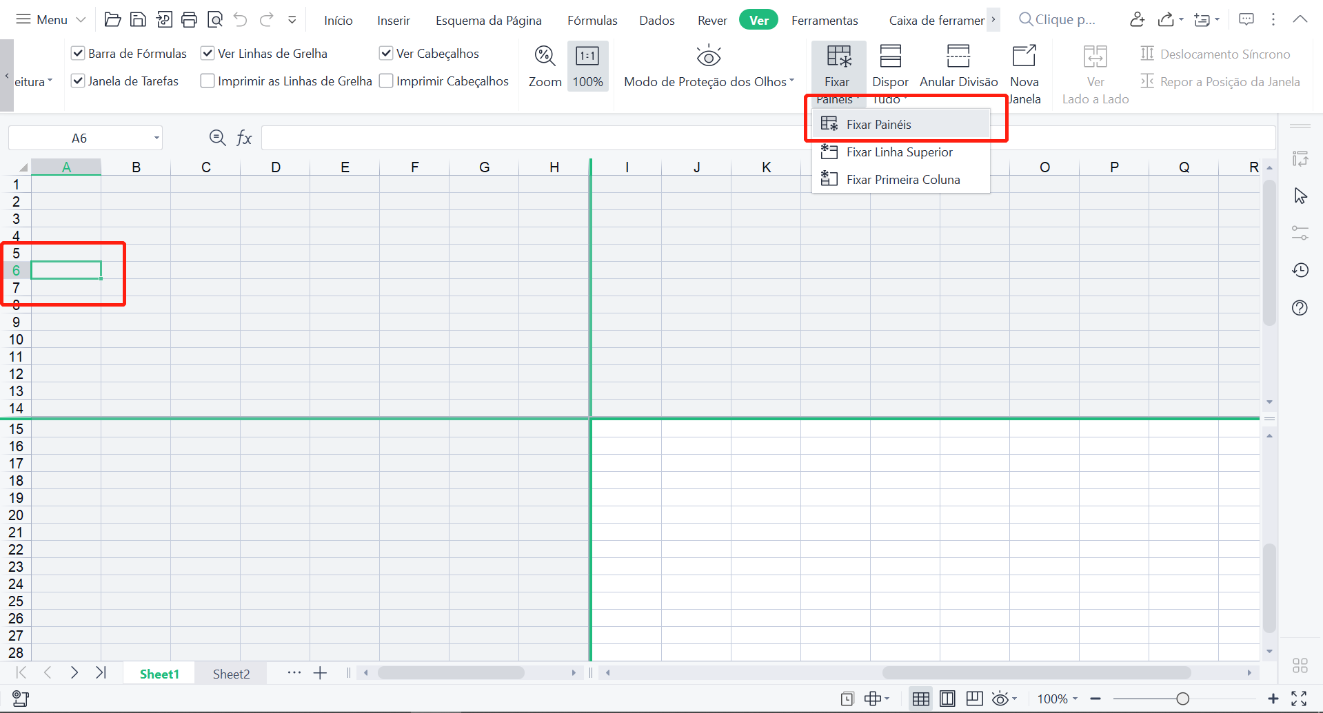Uncheck the Barra de Fórmulas checkbox

[79, 54]
